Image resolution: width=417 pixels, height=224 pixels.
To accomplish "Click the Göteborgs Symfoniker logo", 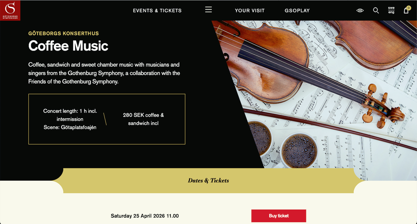I will click(10, 10).
